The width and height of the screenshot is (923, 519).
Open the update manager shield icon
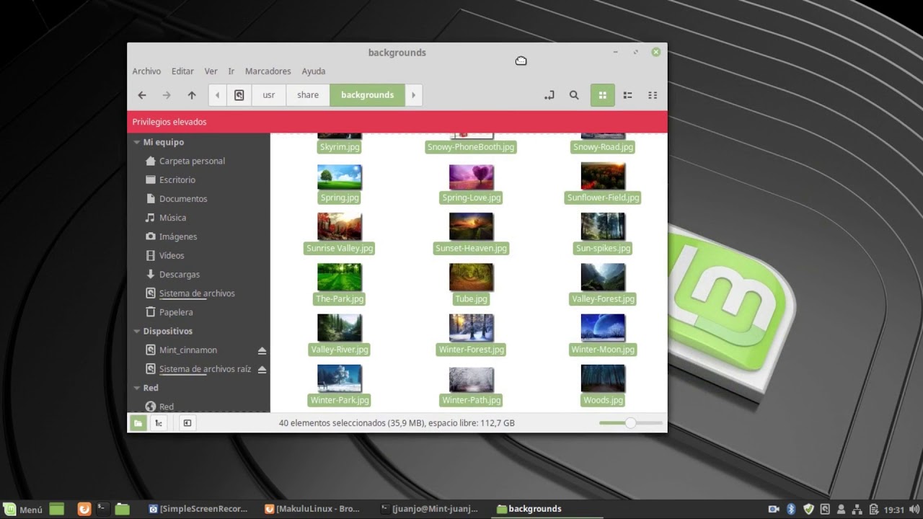[x=808, y=509]
